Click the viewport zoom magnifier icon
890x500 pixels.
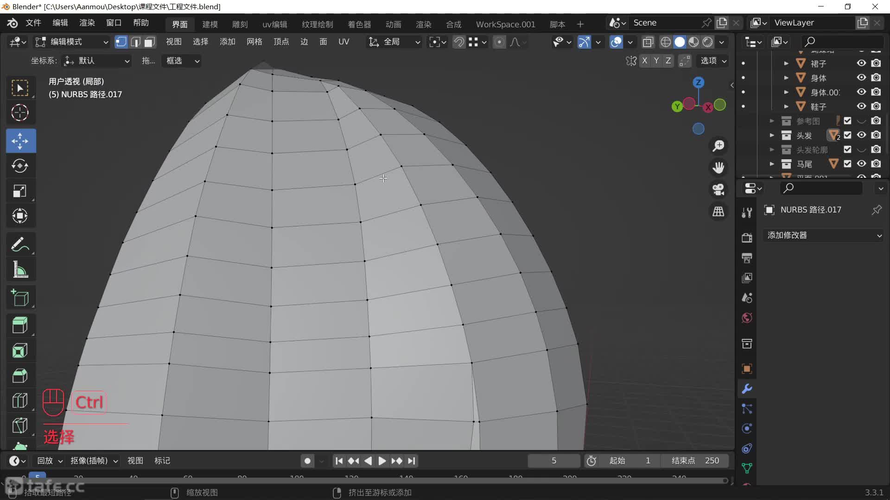click(x=718, y=146)
